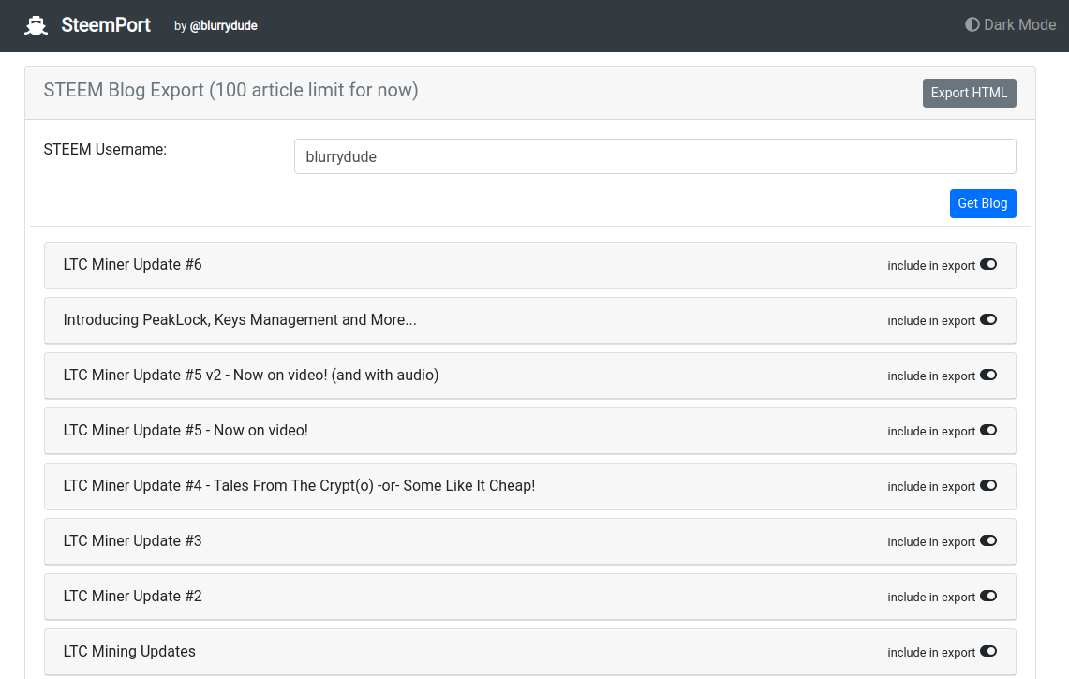Expand the LTC Miner Update #6 article
This screenshot has width=1069, height=679.
click(x=133, y=265)
